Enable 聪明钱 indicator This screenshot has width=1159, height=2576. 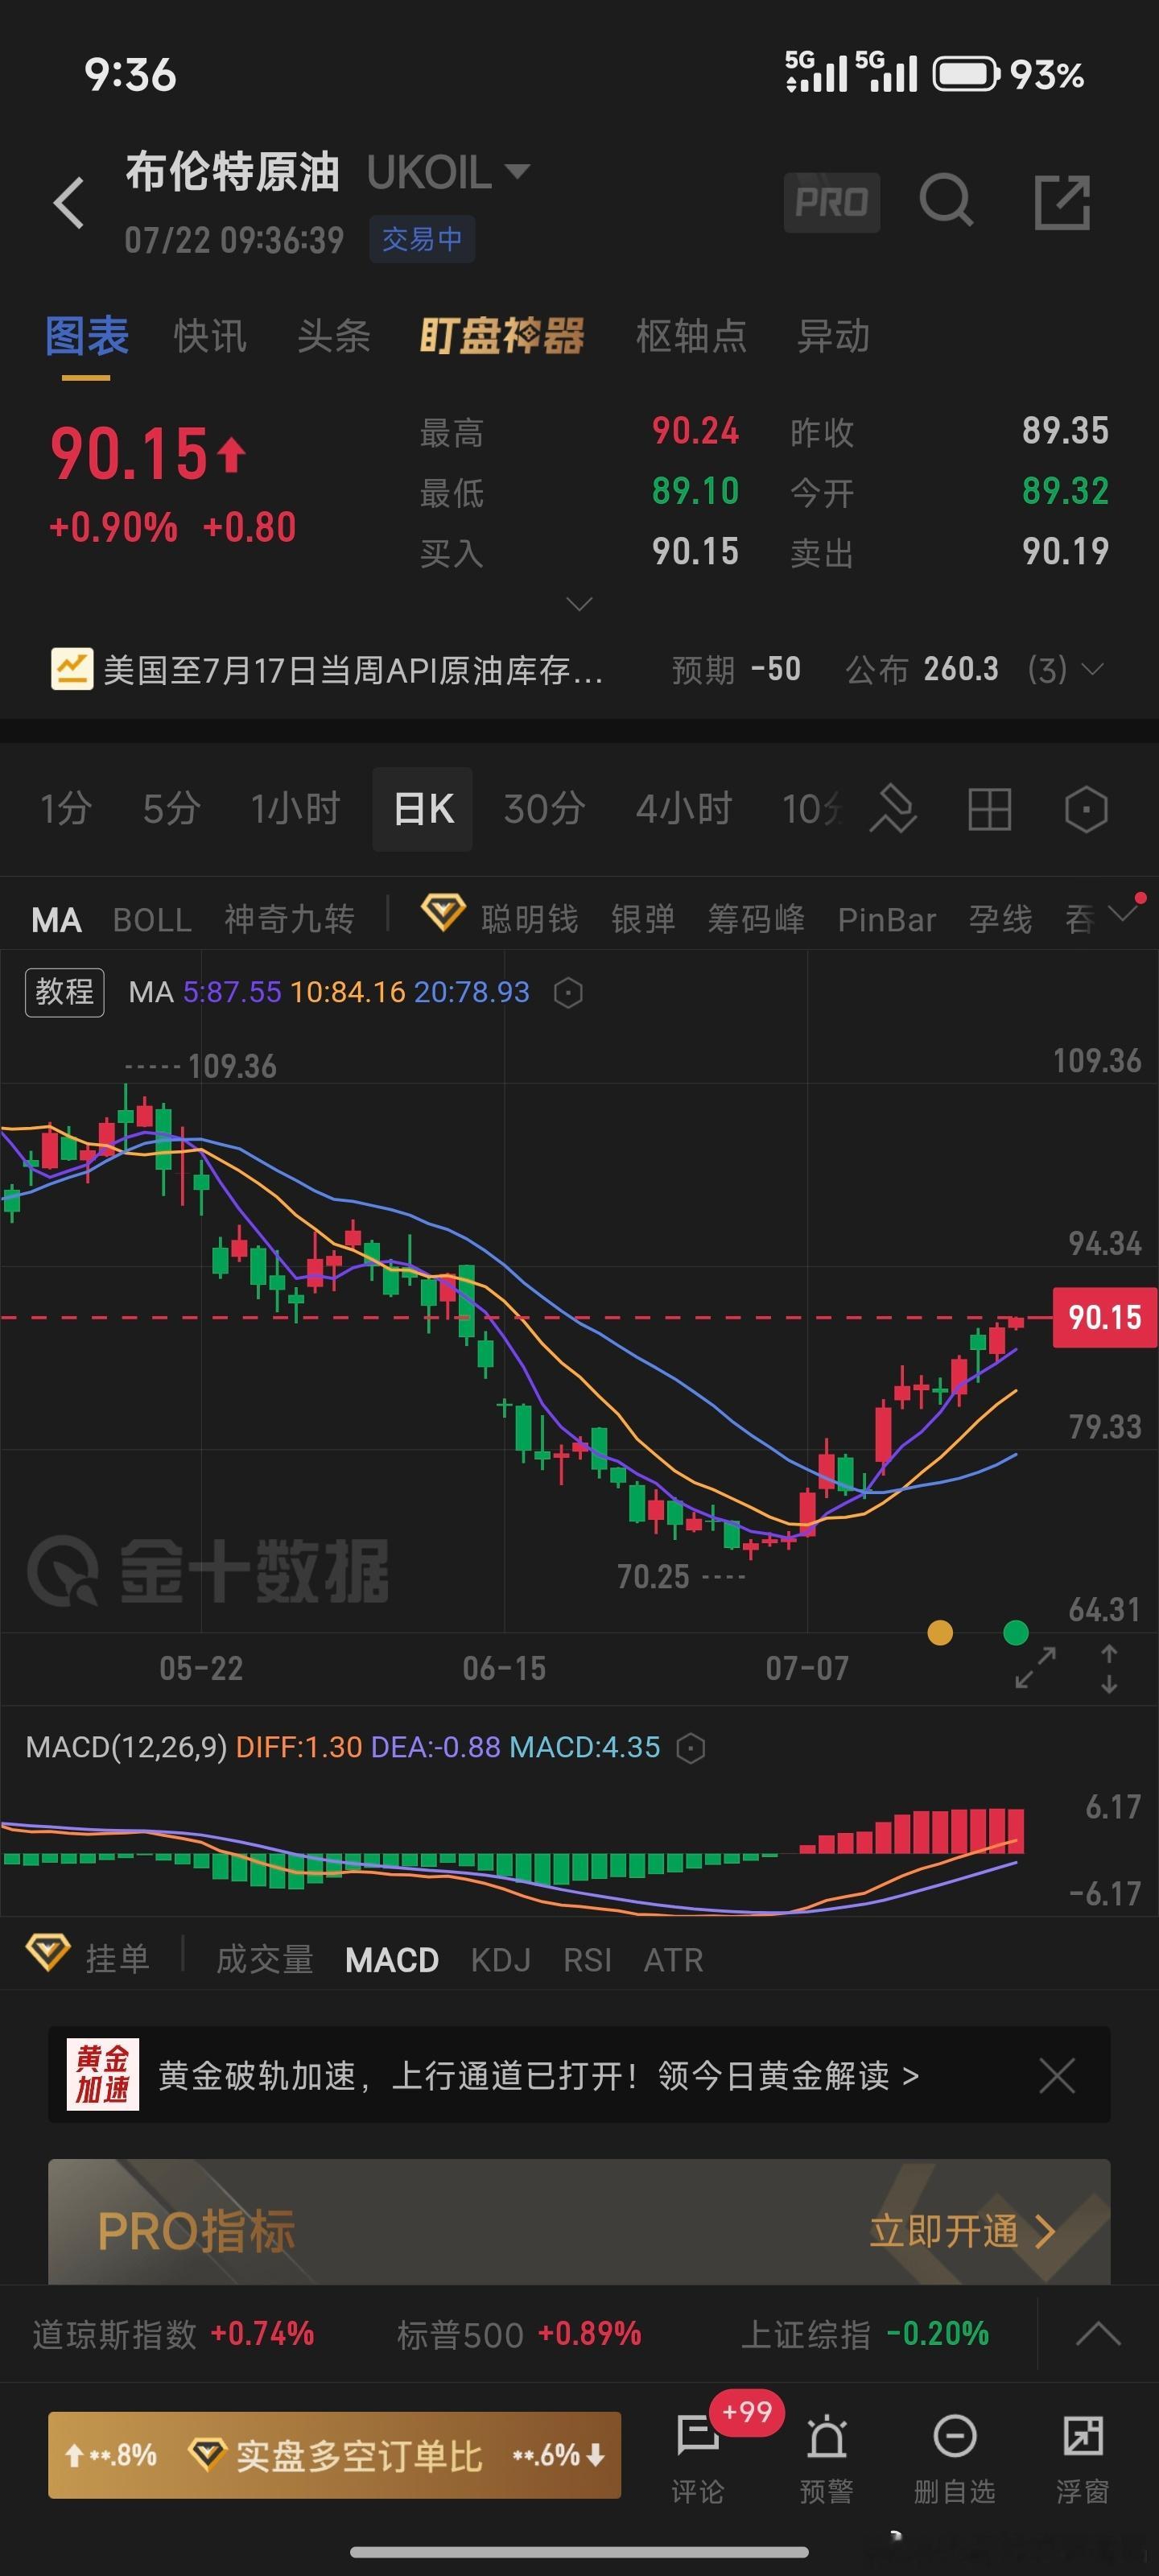click(530, 919)
